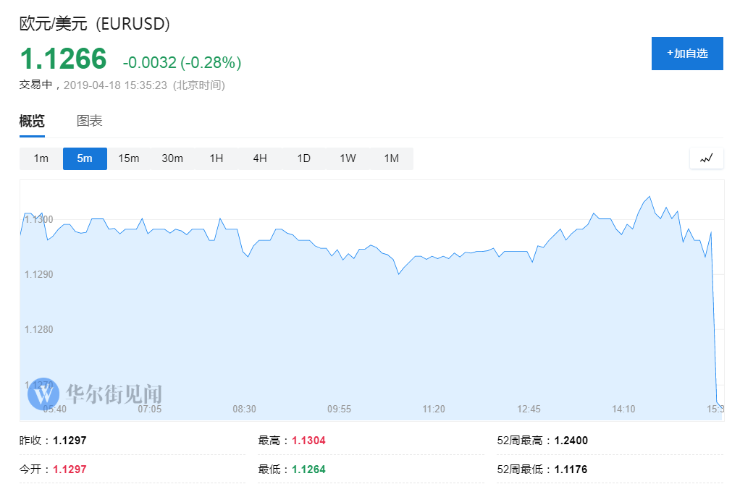
Task: Switch chart to 30m interval
Action: coord(172,158)
